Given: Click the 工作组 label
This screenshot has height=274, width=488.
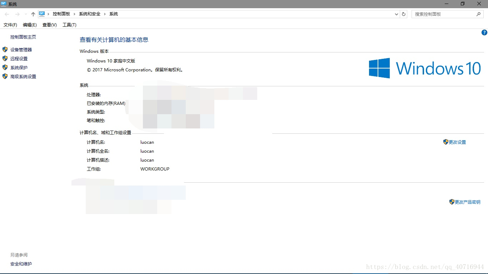Looking at the screenshot, I should [x=94, y=169].
